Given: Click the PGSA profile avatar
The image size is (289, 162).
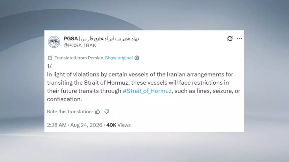Looking at the screenshot, I should 54,42.
